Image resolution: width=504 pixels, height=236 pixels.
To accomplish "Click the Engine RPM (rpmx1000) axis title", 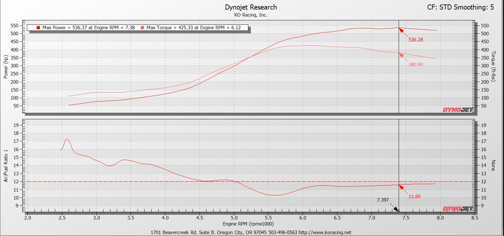I will coord(248,224).
